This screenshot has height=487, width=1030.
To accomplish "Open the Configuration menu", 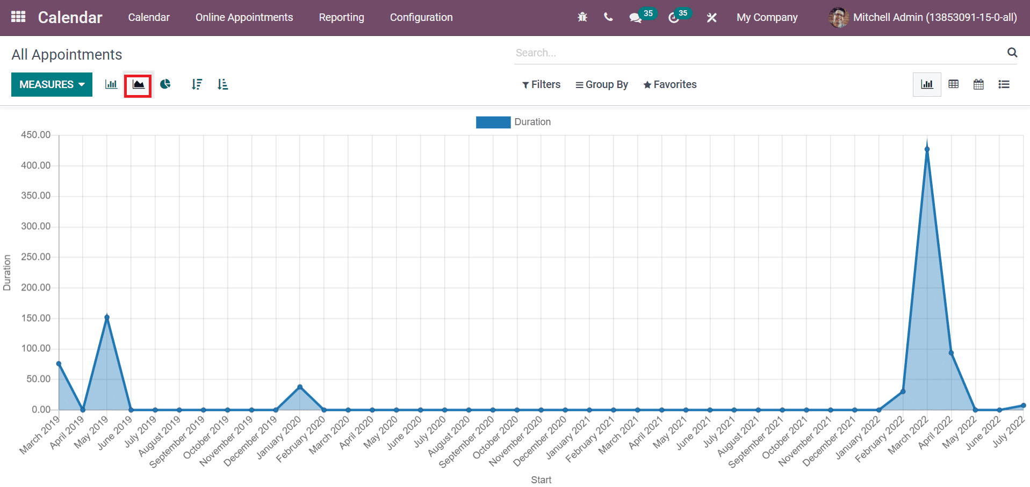I will click(421, 17).
